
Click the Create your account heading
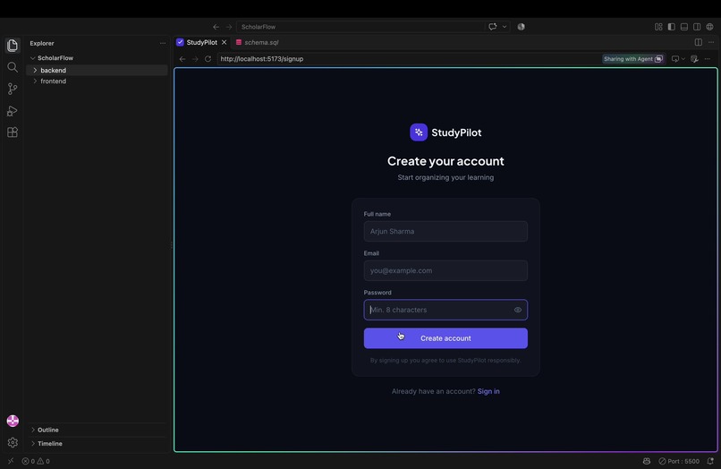tap(445, 160)
